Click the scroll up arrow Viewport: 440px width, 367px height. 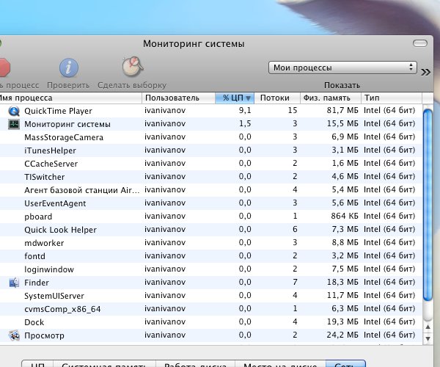pyautogui.click(x=428, y=327)
